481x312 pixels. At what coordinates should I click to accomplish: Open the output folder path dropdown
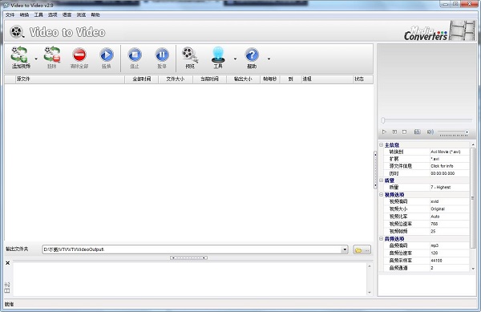(345, 249)
